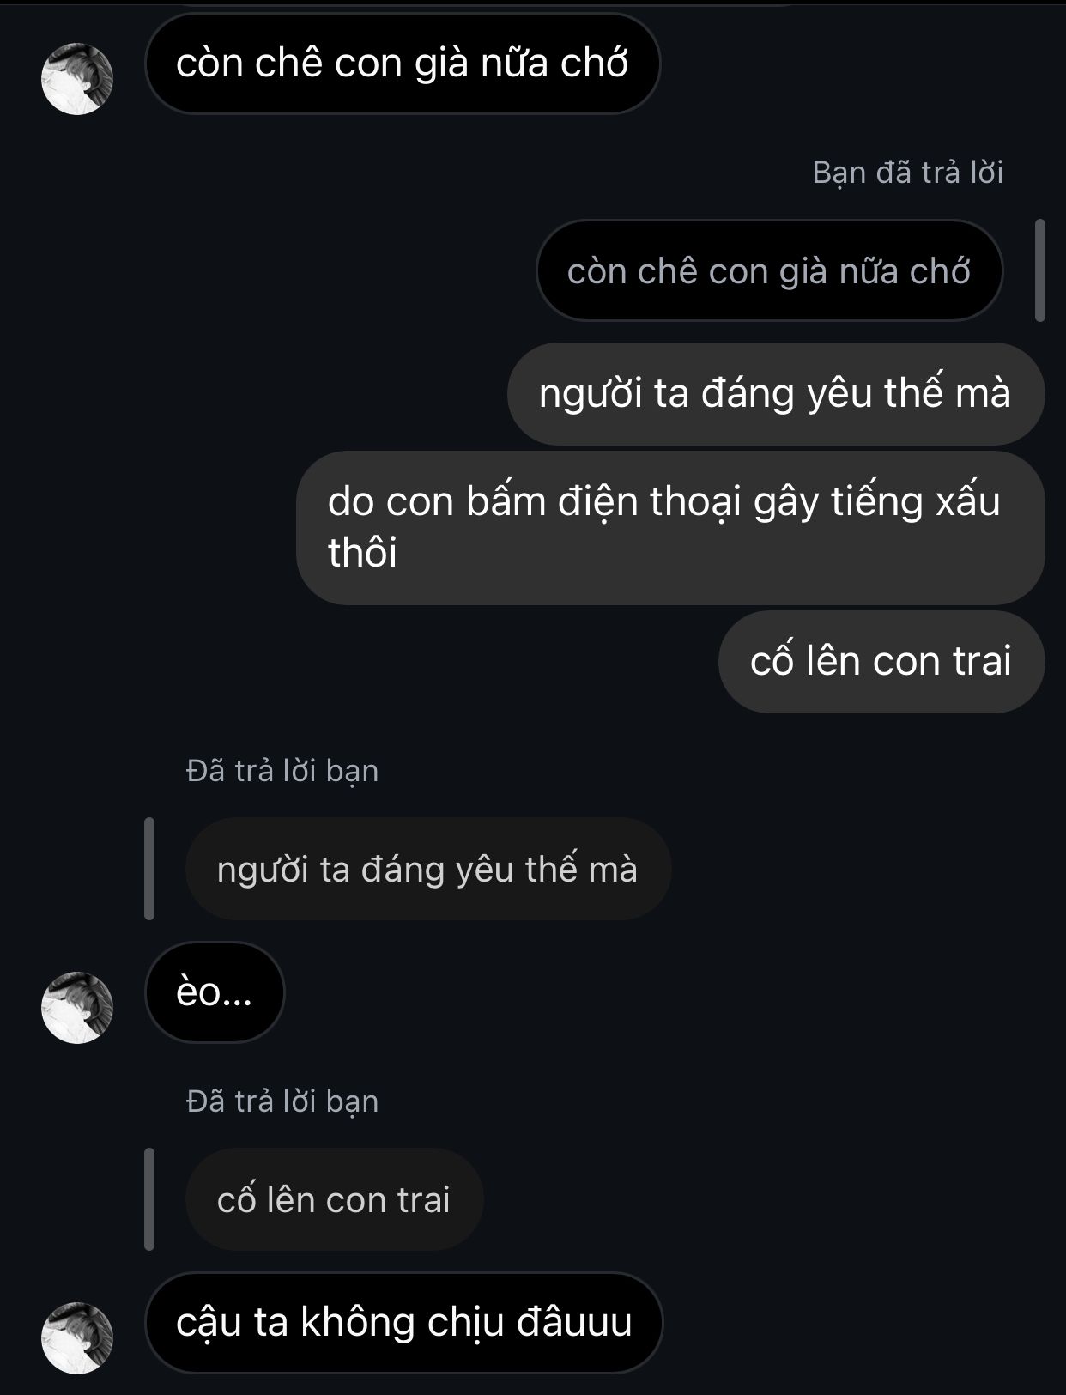Open left-side quoted reply 'người ta đáng yêu thế mà'

coord(427,869)
